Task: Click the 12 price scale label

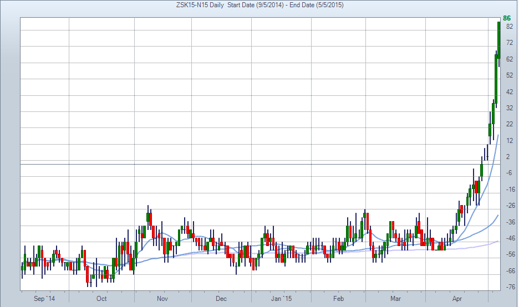Action: pos(509,140)
